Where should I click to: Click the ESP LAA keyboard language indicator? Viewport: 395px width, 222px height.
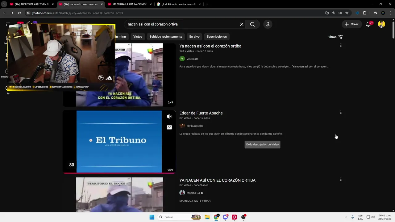[x=360, y=217]
